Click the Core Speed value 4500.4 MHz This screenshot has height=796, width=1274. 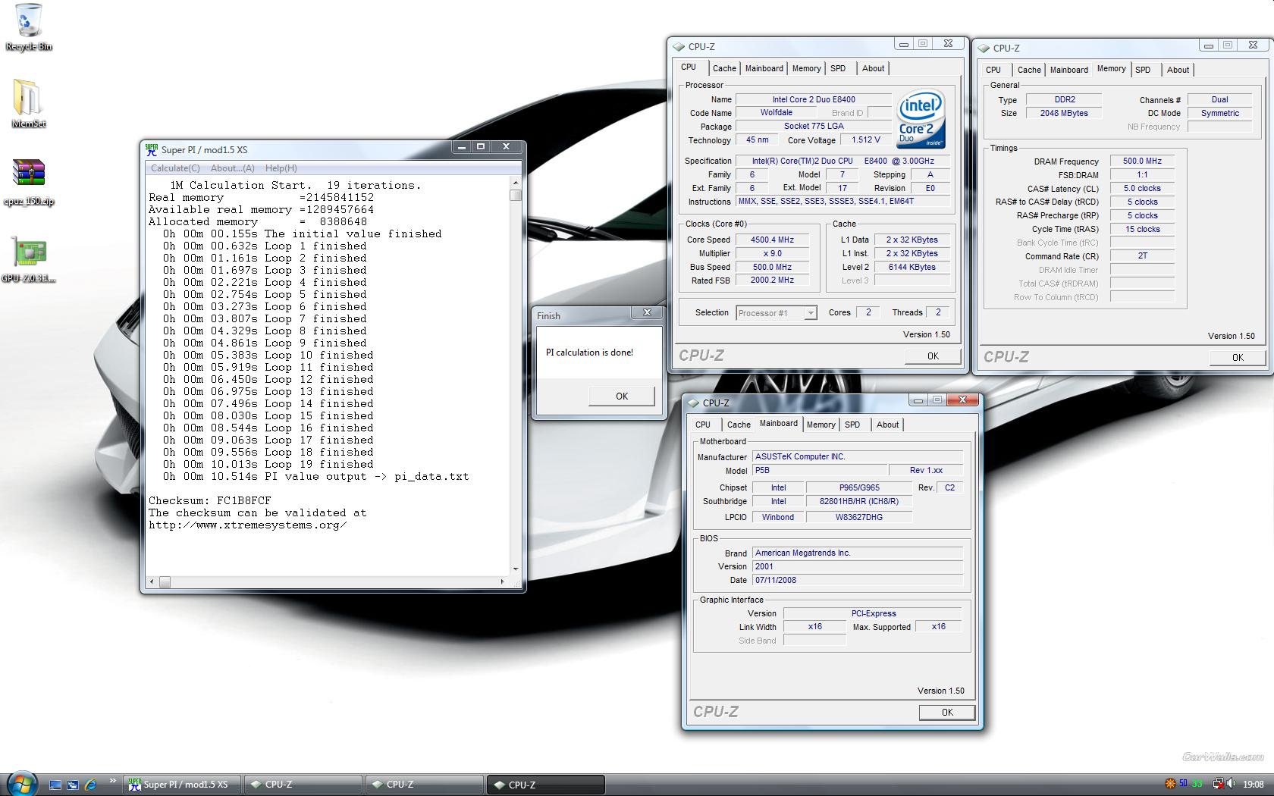click(772, 240)
